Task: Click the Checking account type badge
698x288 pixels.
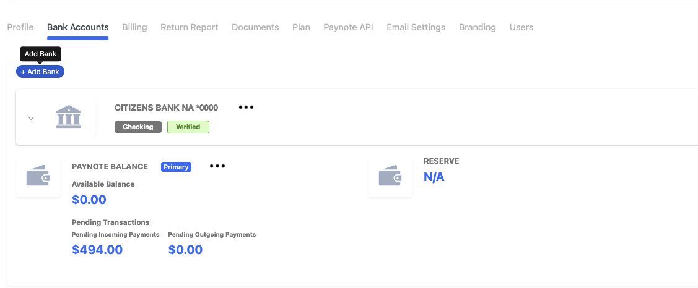Action: coord(138,127)
